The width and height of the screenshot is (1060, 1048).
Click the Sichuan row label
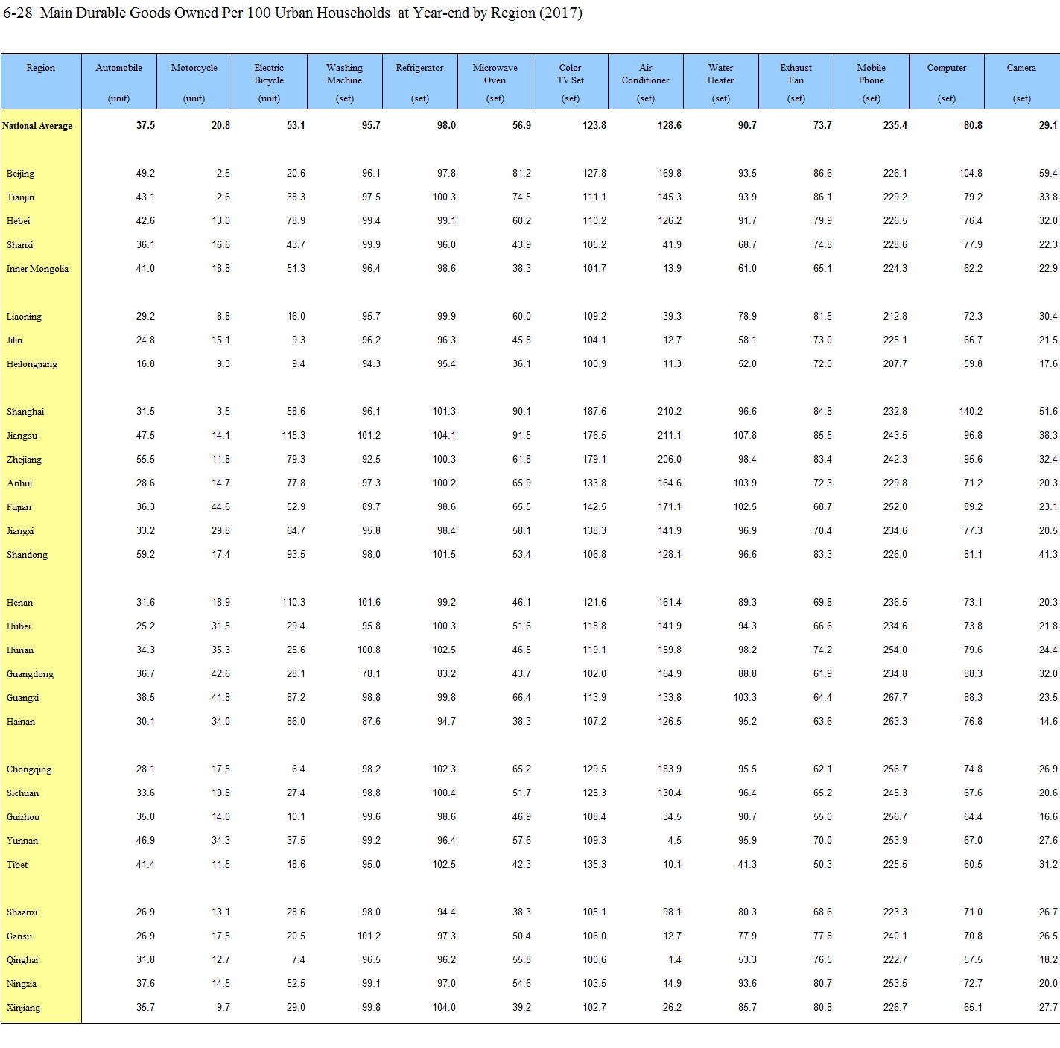pos(22,793)
